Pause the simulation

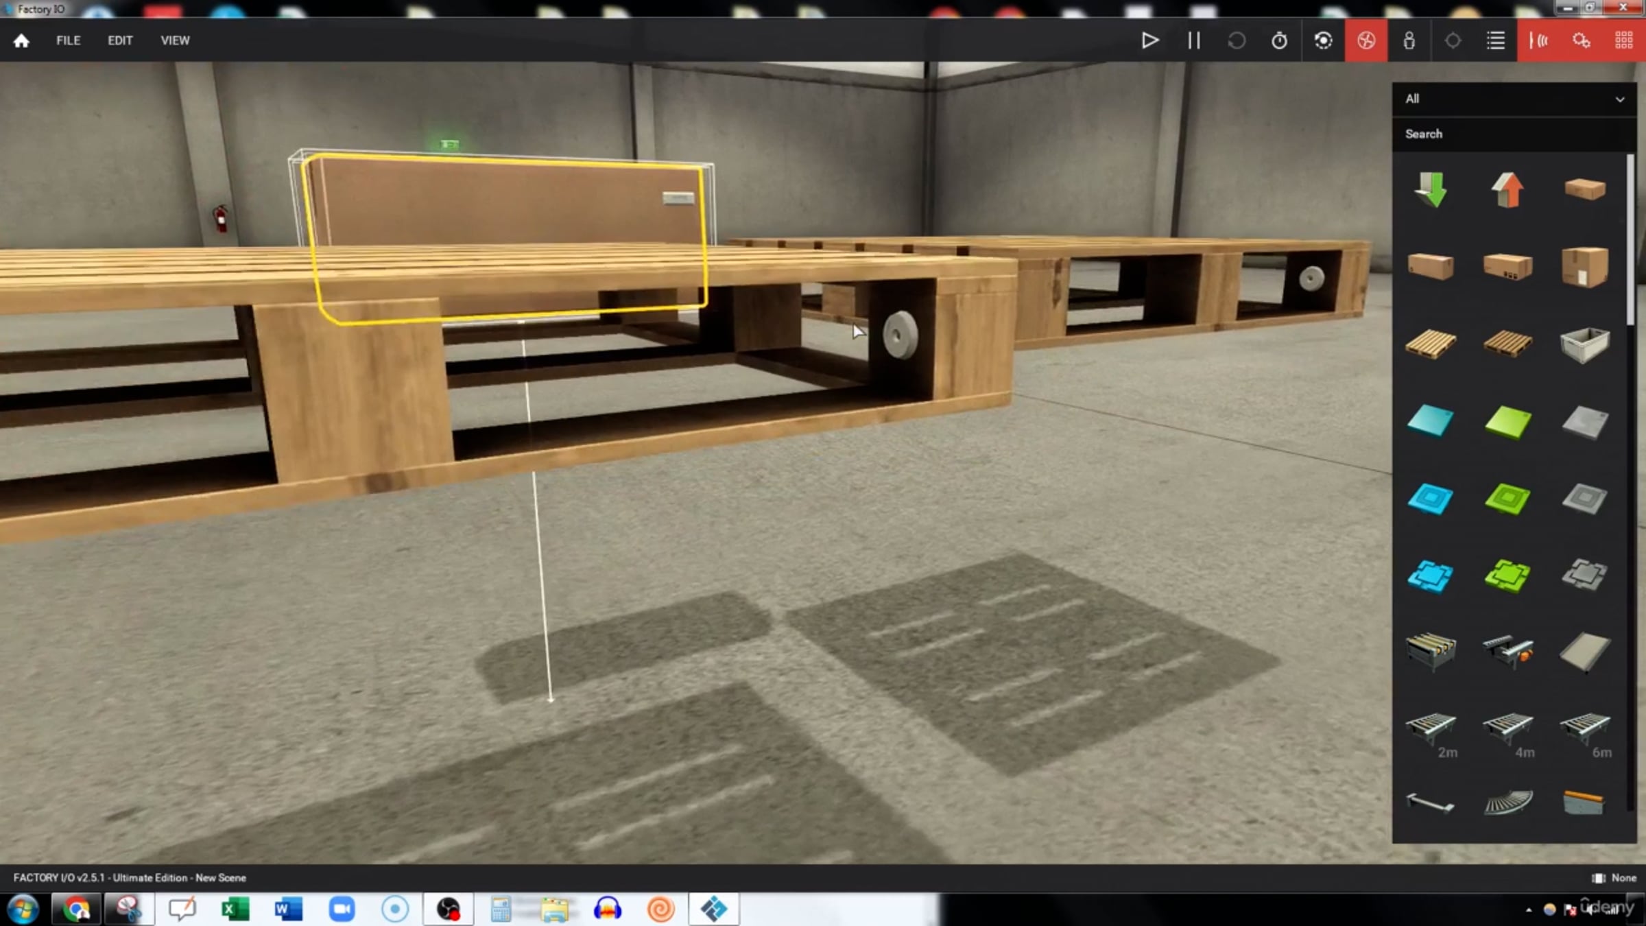click(1193, 40)
